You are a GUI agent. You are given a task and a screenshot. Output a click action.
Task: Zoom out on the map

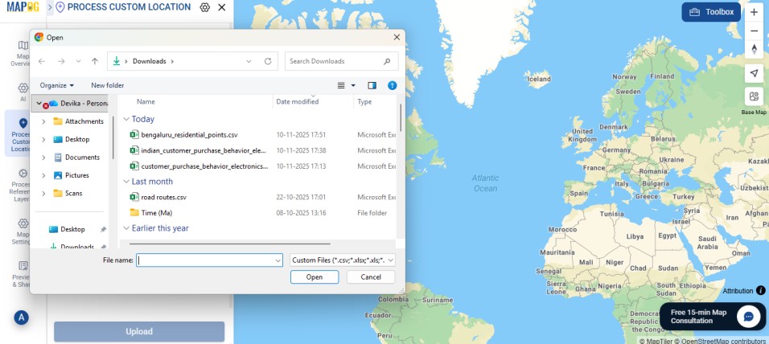click(754, 31)
